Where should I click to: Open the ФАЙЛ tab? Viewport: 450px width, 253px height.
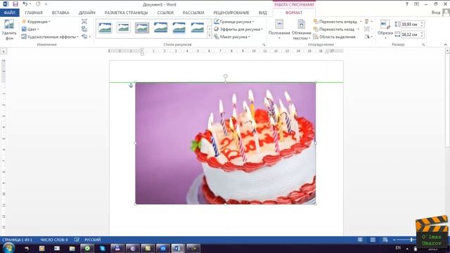point(9,13)
